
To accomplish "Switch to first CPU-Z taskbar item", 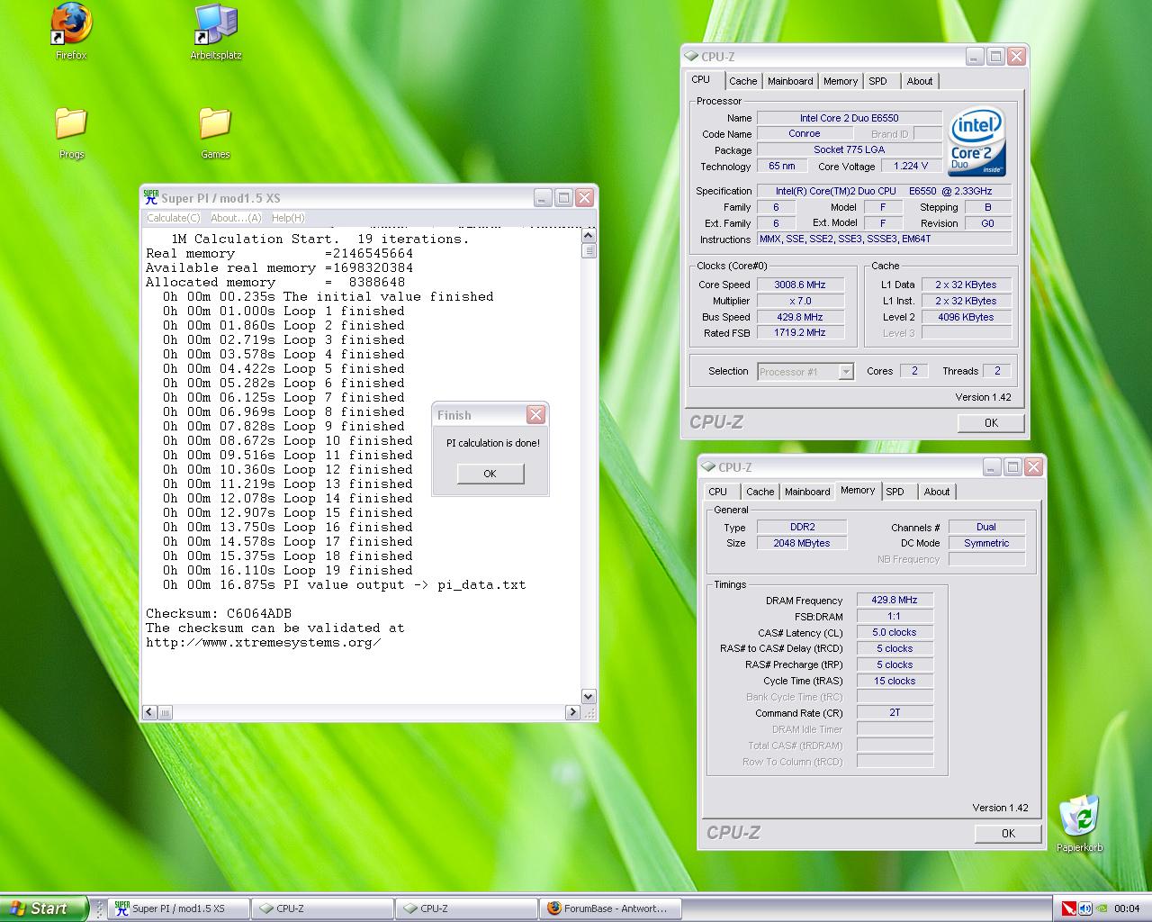I will pos(322,908).
